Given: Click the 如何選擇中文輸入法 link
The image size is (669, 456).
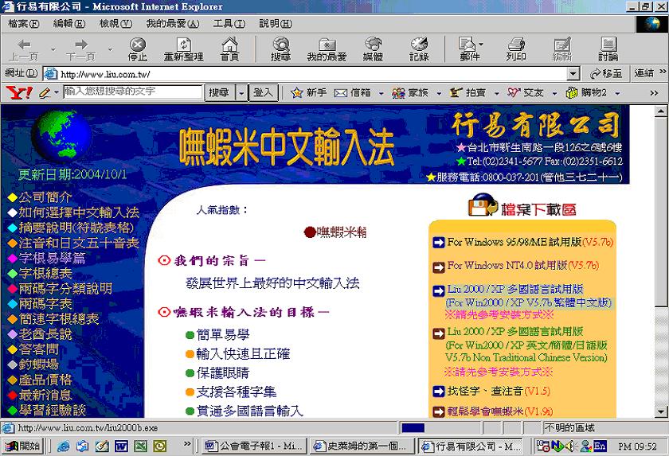Looking at the screenshot, I should click(79, 212).
